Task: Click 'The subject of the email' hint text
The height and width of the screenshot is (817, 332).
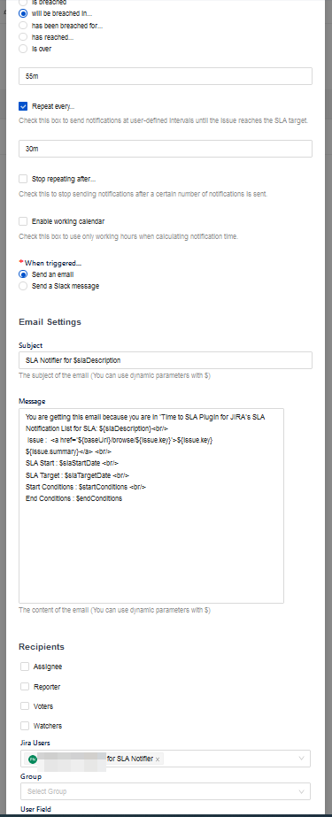Action: click(115, 375)
